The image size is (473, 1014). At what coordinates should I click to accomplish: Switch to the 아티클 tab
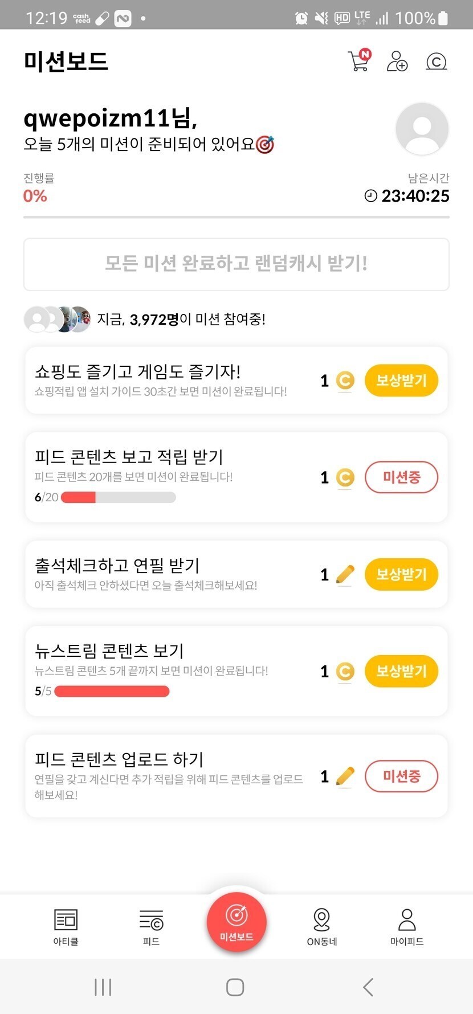point(66,927)
